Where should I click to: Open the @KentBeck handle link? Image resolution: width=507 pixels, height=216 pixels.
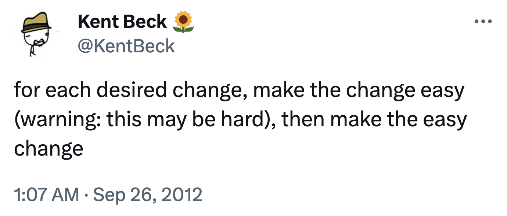coord(126,46)
